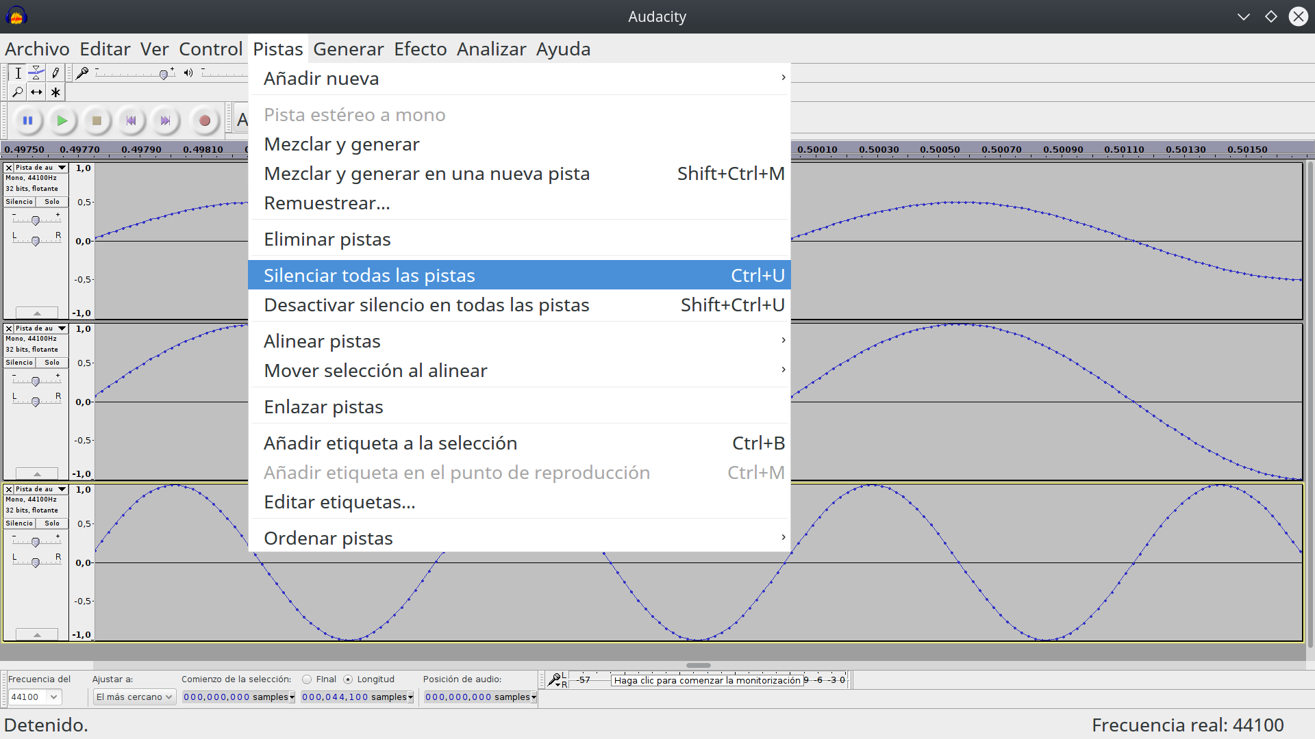The image size is (1315, 739).
Task: Click timeline ruler at 0.50050
Action: pos(940,149)
